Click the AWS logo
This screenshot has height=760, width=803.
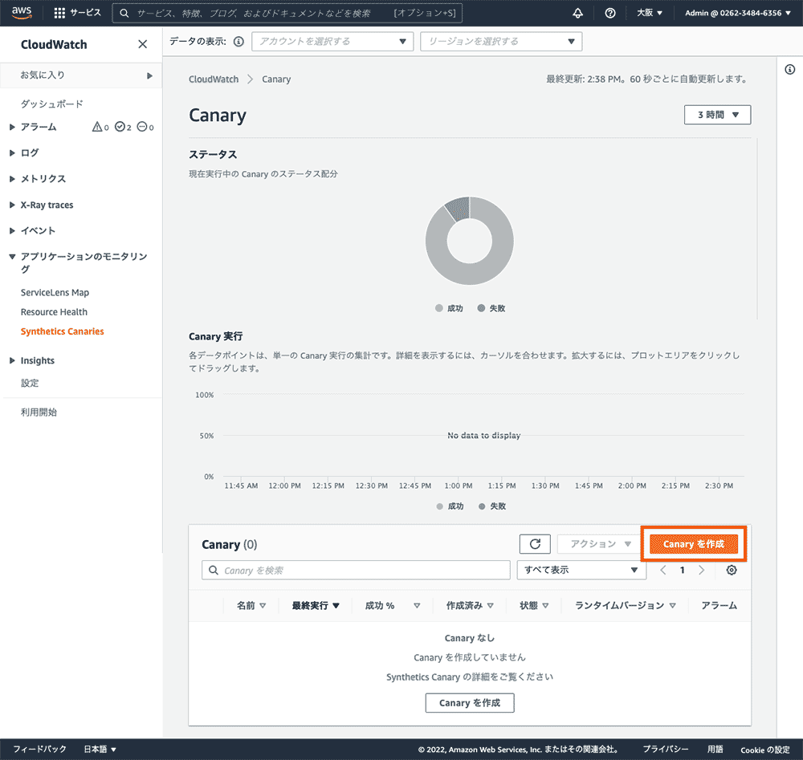(x=22, y=13)
